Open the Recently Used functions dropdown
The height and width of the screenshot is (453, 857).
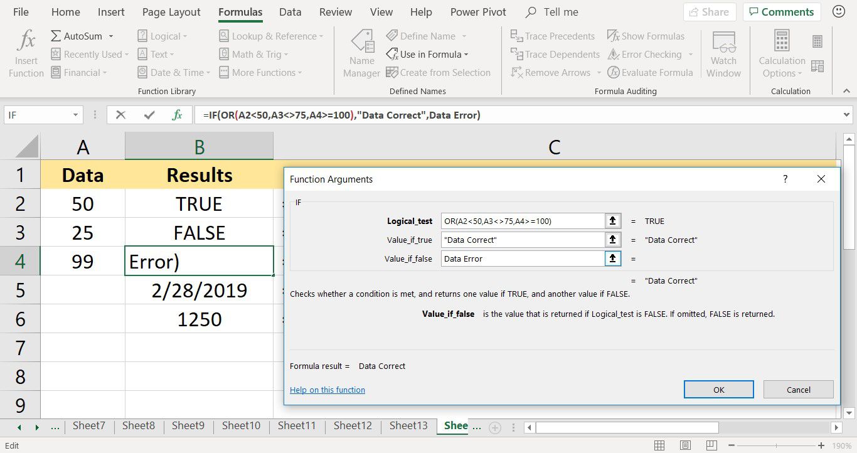(x=89, y=55)
